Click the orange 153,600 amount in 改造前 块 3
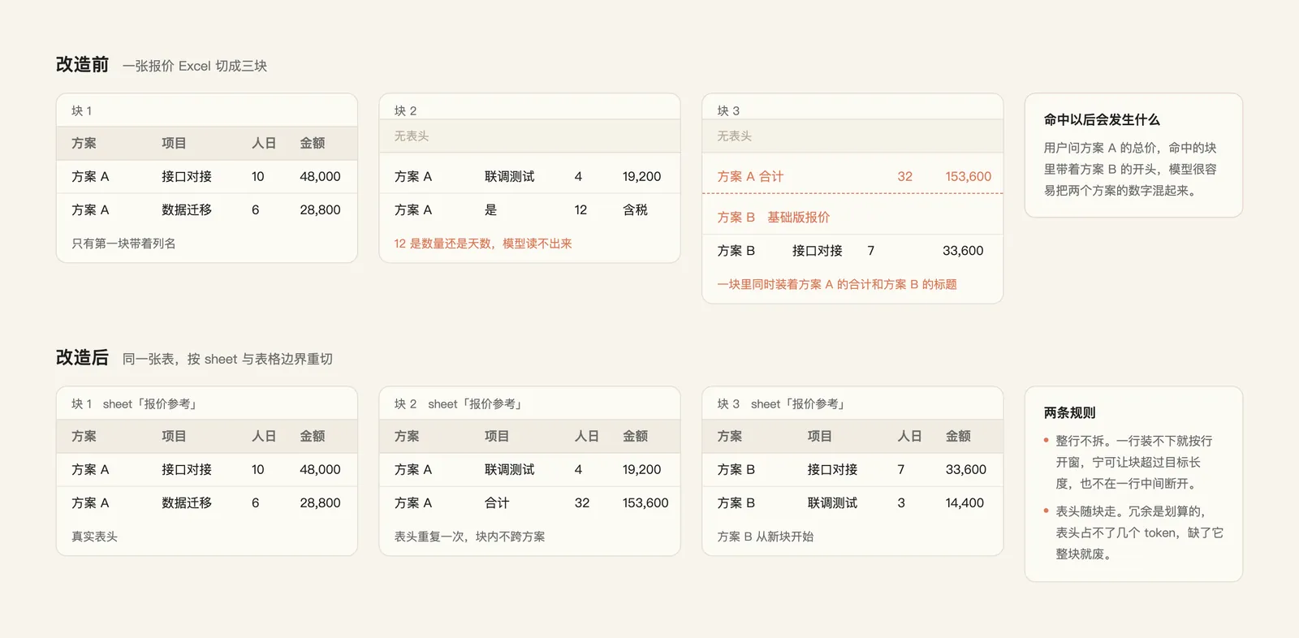The height and width of the screenshot is (638, 1299). pyautogui.click(x=968, y=177)
